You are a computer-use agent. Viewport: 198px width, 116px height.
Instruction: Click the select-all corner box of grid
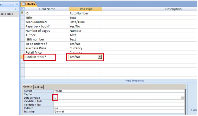pyautogui.click(x=23, y=9)
